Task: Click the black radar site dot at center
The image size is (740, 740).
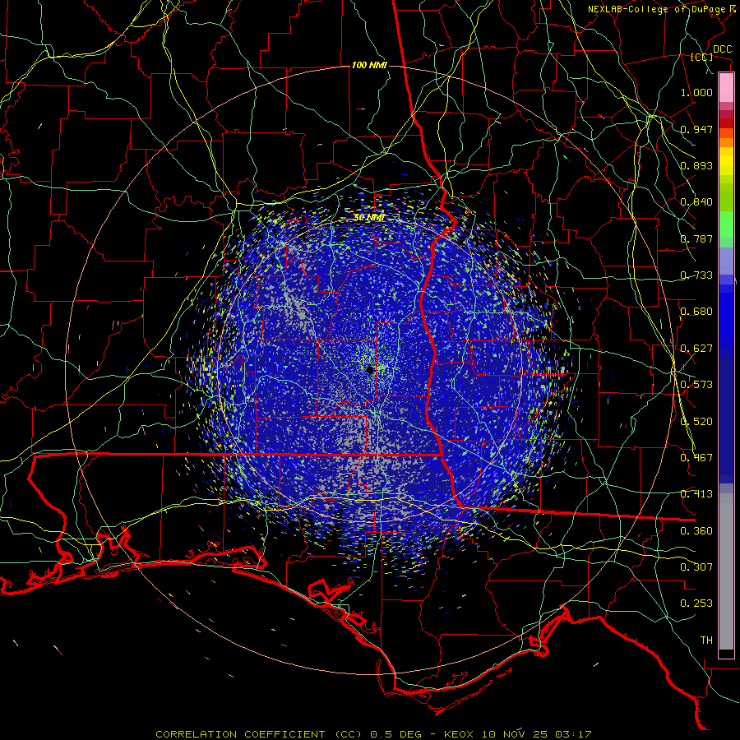Action: tap(370, 369)
